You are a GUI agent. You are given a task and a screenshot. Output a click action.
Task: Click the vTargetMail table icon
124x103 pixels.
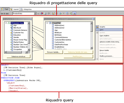[x=50, y=23]
